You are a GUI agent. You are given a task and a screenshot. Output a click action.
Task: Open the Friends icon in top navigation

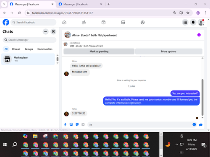tap(84, 22)
